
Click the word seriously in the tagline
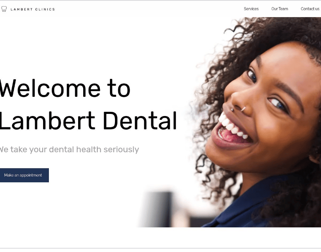pyautogui.click(x=121, y=150)
